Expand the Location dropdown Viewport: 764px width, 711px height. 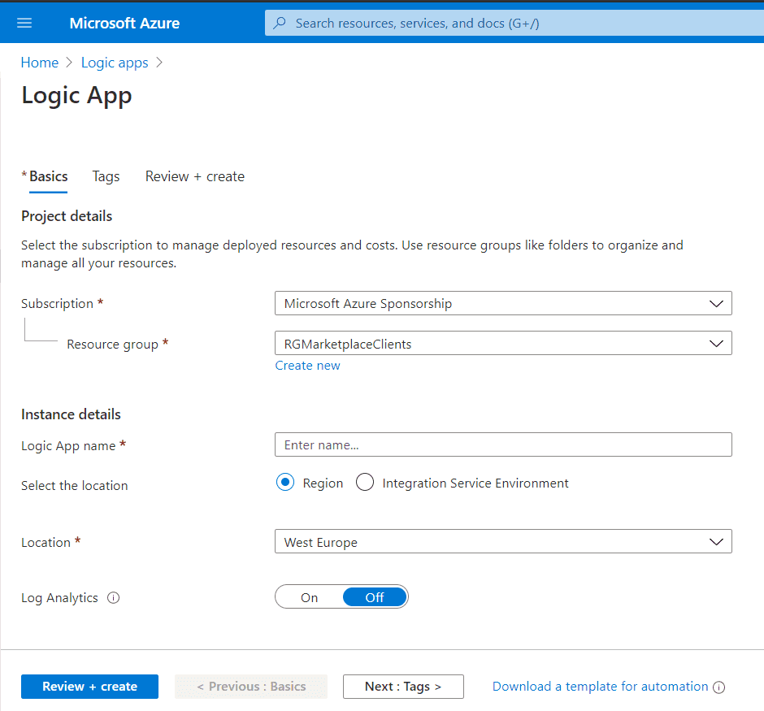pos(503,542)
